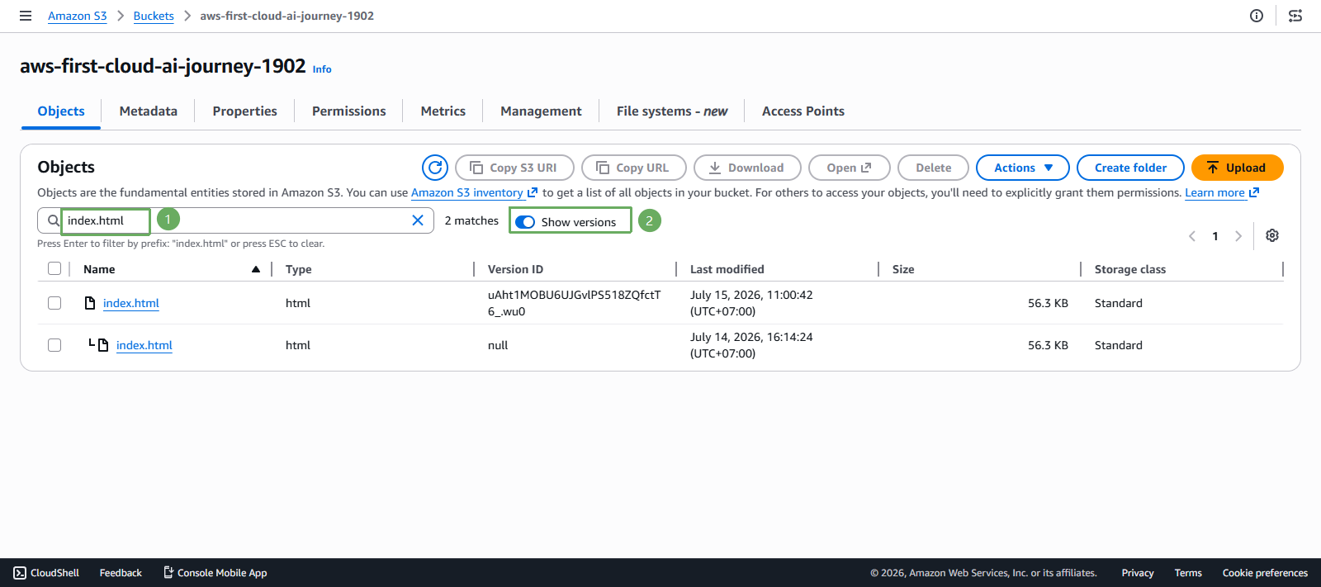Viewport: 1321px width, 587px height.
Task: Click the Download button
Action: 747,168
